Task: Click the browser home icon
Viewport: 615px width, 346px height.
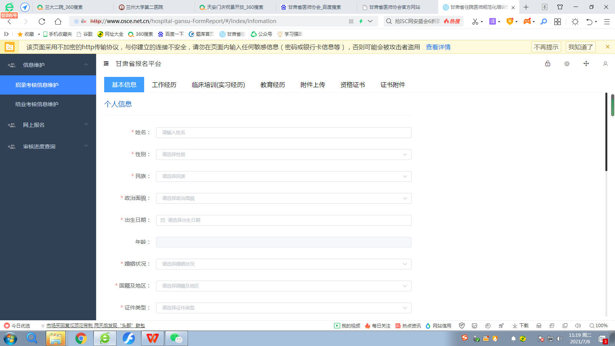Action: coord(58,22)
